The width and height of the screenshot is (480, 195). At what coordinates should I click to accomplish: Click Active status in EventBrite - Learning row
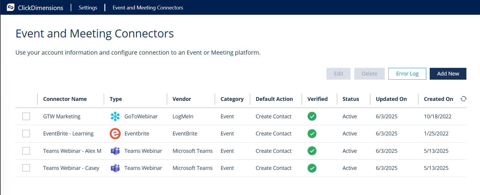pyautogui.click(x=350, y=134)
